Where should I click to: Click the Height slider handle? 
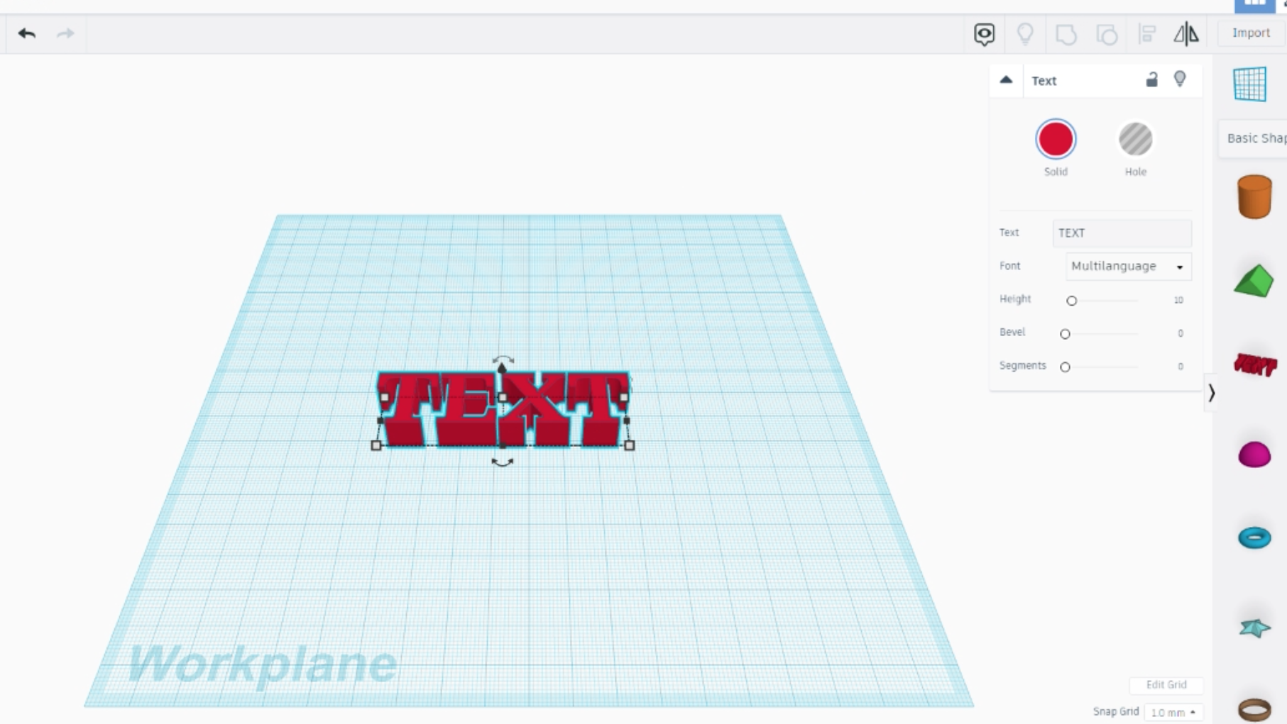click(1072, 301)
